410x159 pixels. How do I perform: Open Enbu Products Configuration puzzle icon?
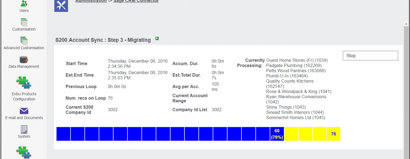tap(24, 82)
